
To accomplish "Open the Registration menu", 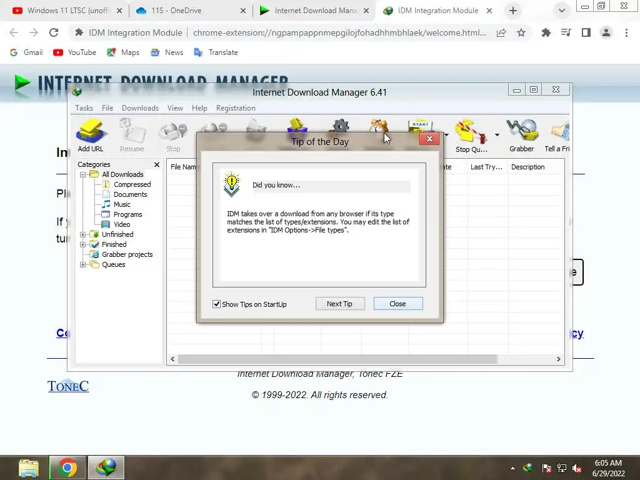I will click(x=236, y=108).
